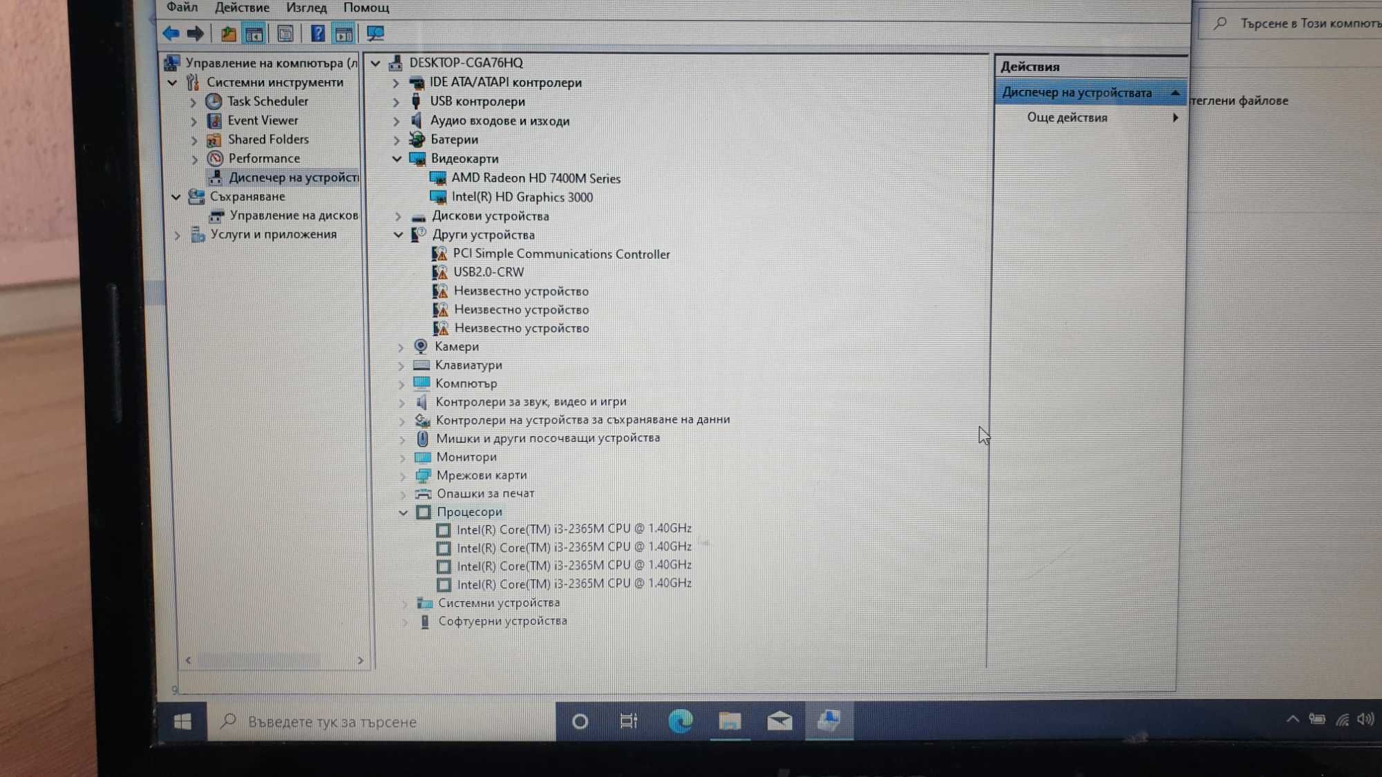The width and height of the screenshot is (1382, 777).
Task: Click the blue Help question mark icon
Action: (317, 33)
